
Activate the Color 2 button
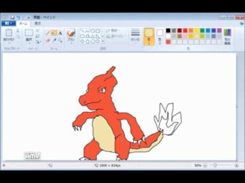[160, 37]
